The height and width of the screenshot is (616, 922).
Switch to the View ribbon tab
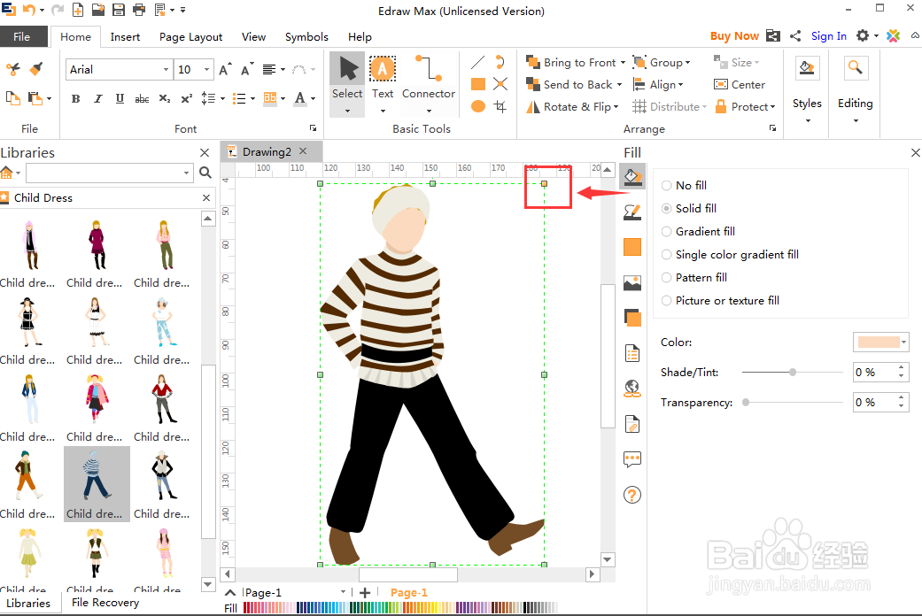pyautogui.click(x=253, y=36)
